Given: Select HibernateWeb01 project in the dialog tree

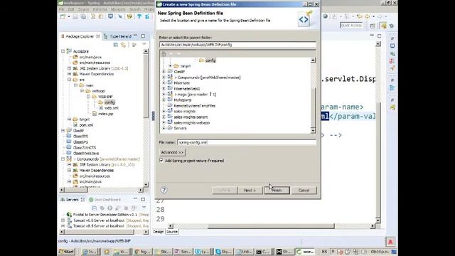Looking at the screenshot, I should coord(186,89).
